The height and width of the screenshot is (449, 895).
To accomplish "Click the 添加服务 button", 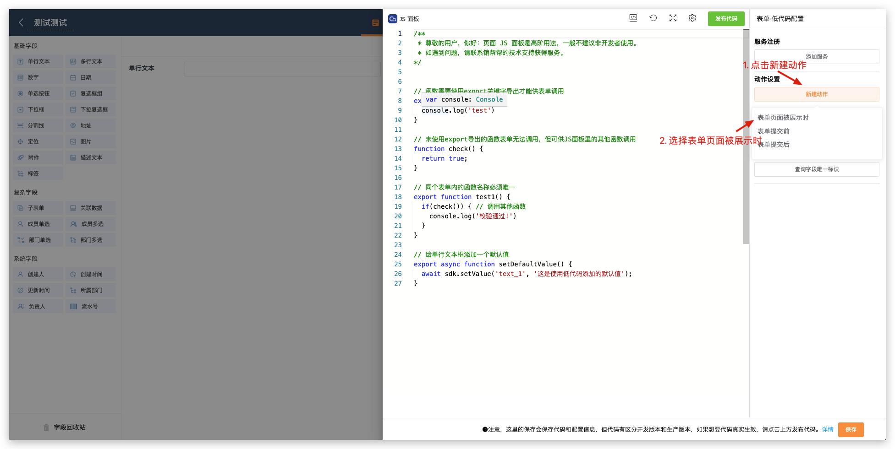I will 816,57.
